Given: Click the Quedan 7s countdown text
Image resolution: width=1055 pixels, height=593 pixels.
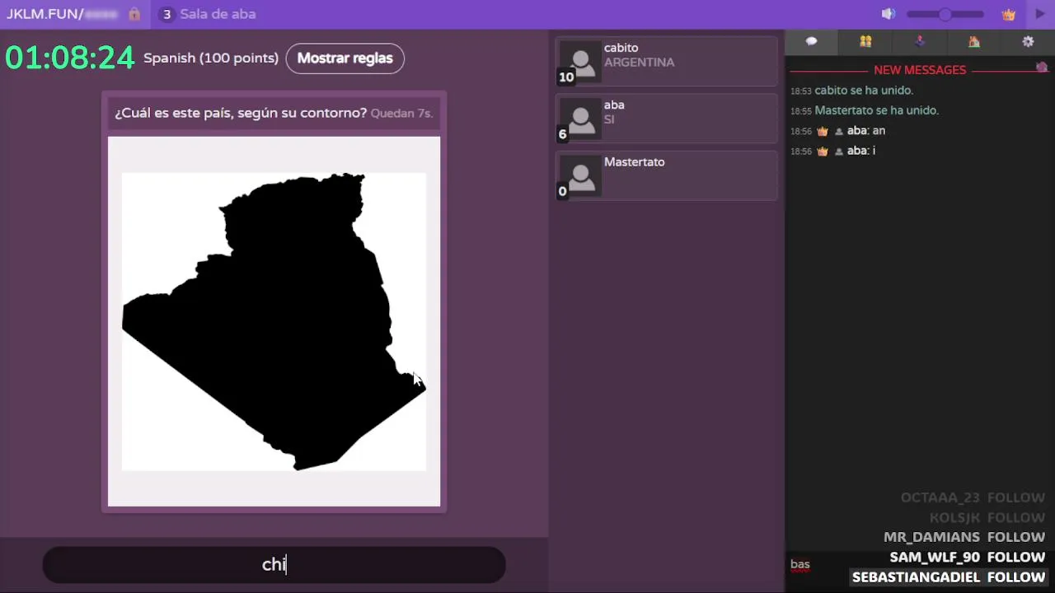Looking at the screenshot, I should point(401,114).
